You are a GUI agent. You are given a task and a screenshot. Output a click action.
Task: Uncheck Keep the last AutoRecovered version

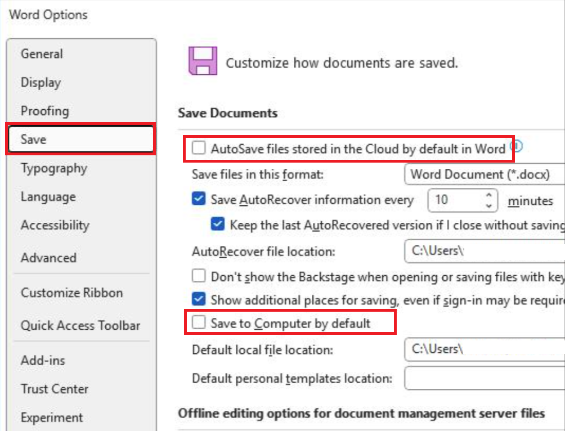217,223
